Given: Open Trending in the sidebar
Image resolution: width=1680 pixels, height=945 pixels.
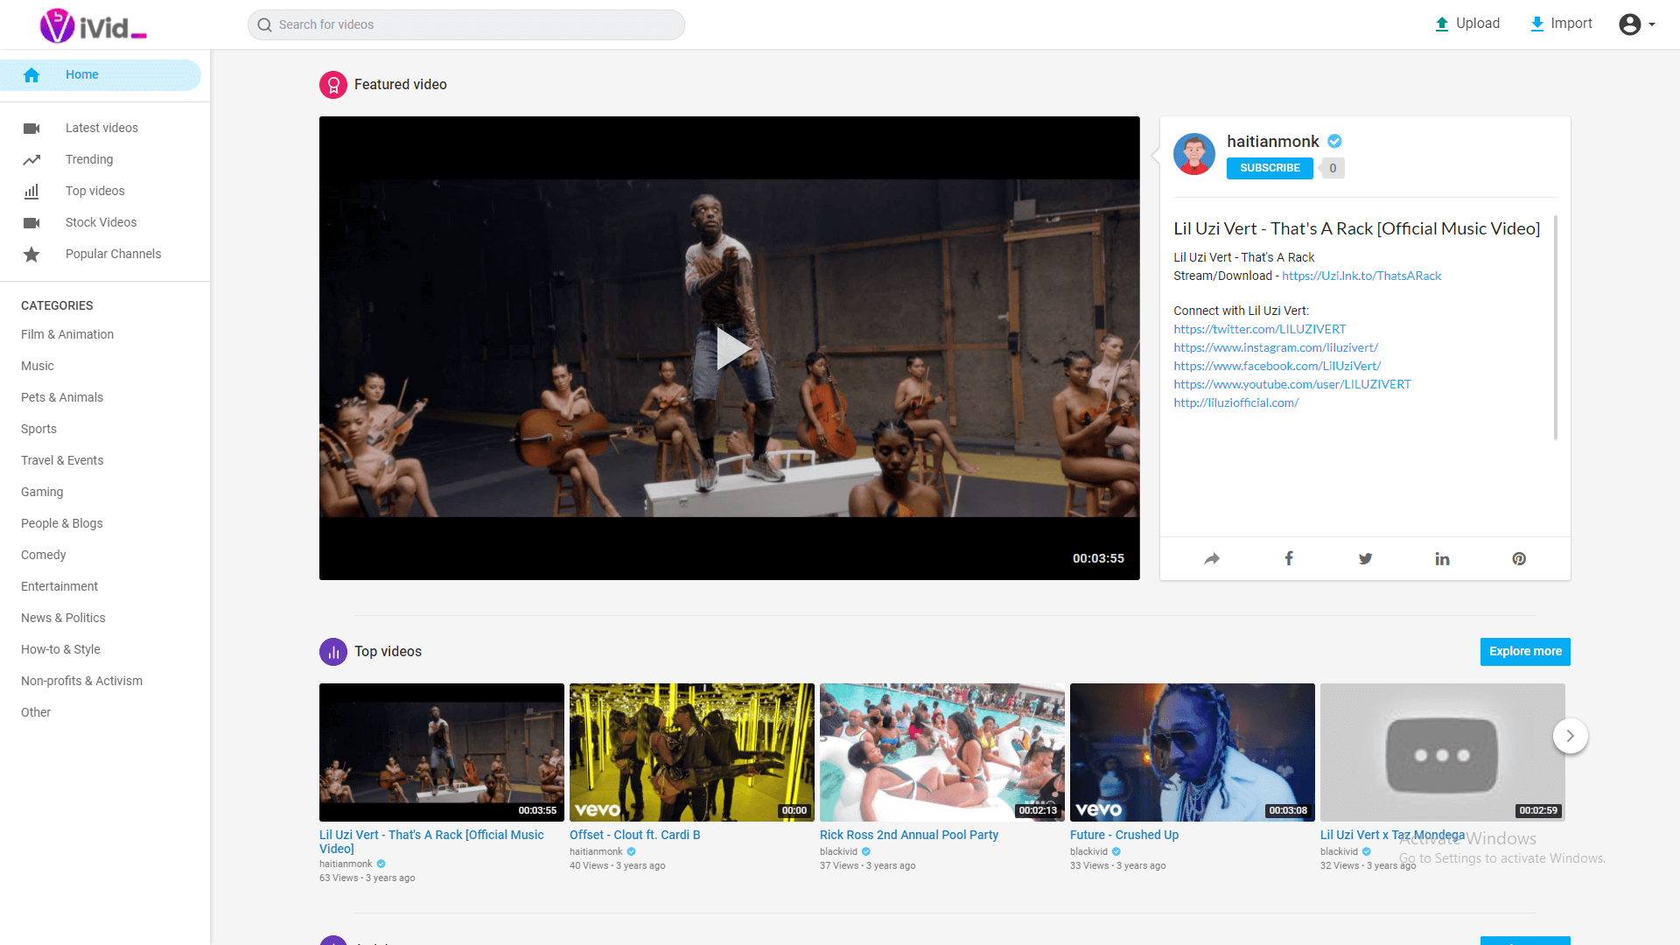Looking at the screenshot, I should 89,159.
